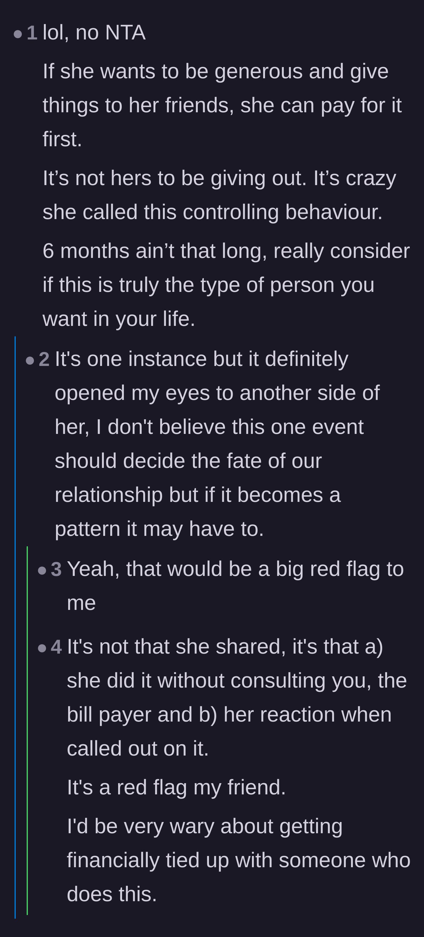The height and width of the screenshot is (937, 424).
Task: Click the bullet dot beside comment 3
Action: click(42, 570)
